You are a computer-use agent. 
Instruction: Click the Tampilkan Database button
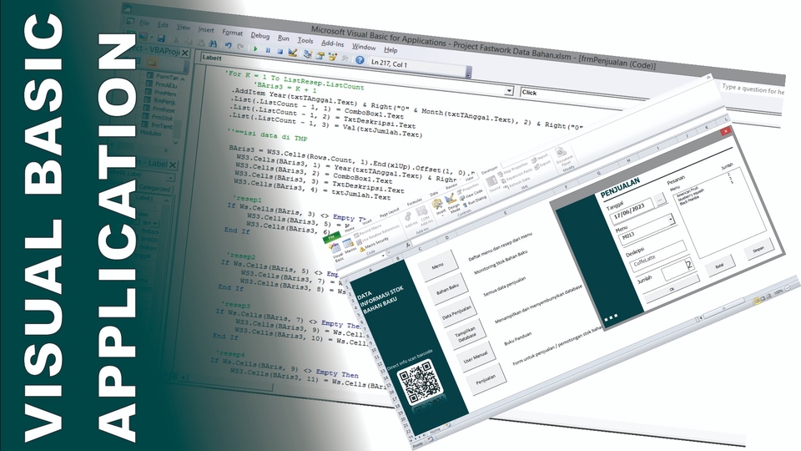(466, 336)
